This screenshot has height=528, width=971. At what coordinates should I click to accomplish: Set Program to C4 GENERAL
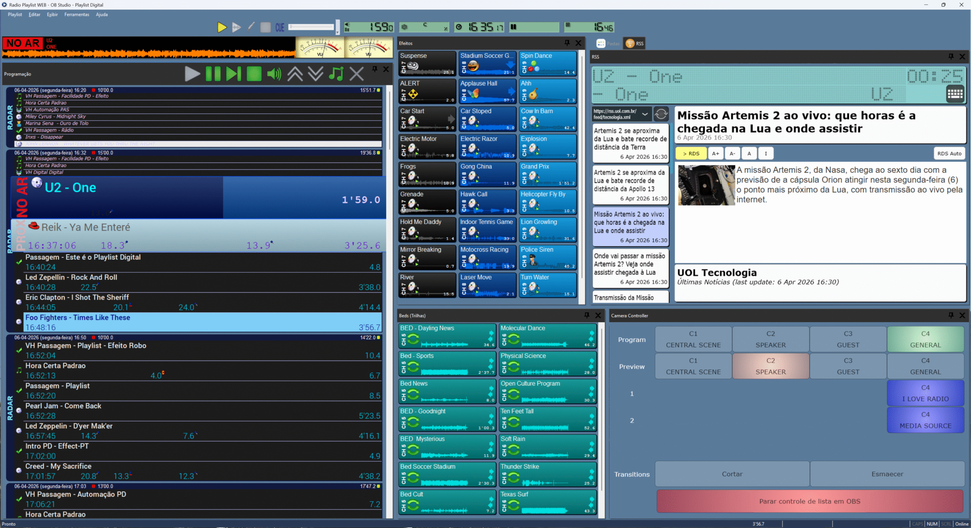pyautogui.click(x=925, y=339)
